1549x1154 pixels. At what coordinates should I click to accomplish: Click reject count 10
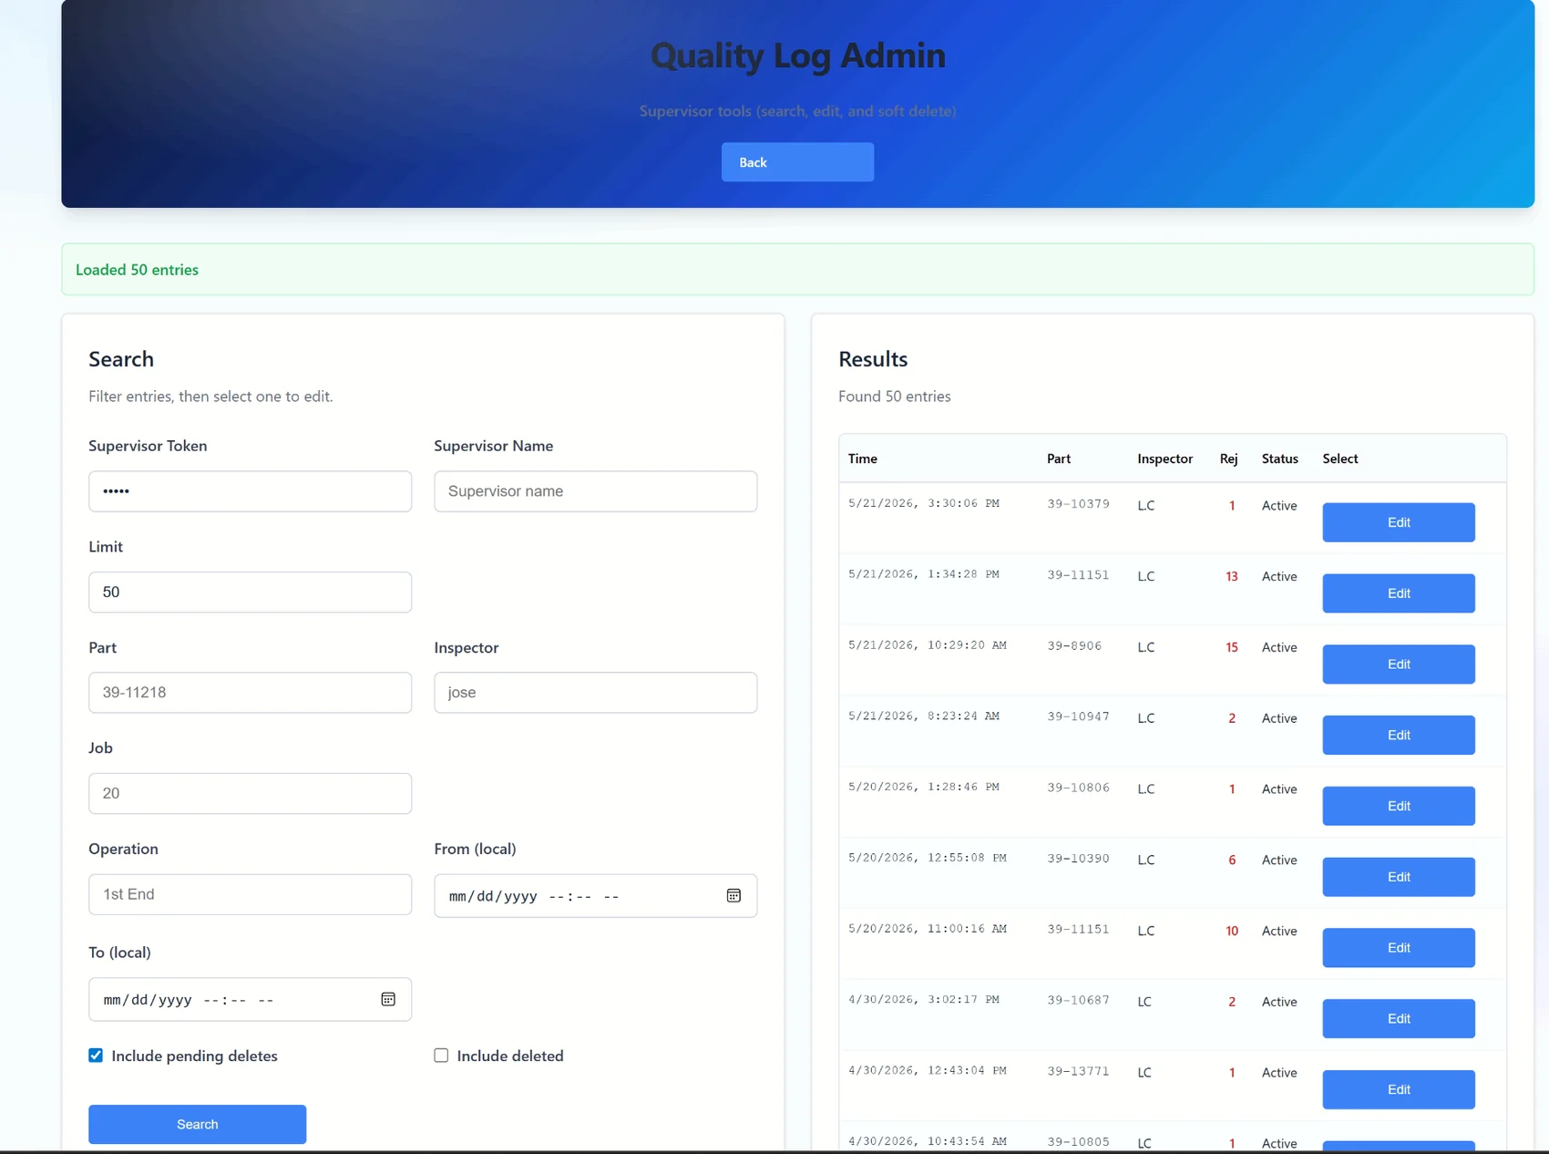[x=1232, y=931]
